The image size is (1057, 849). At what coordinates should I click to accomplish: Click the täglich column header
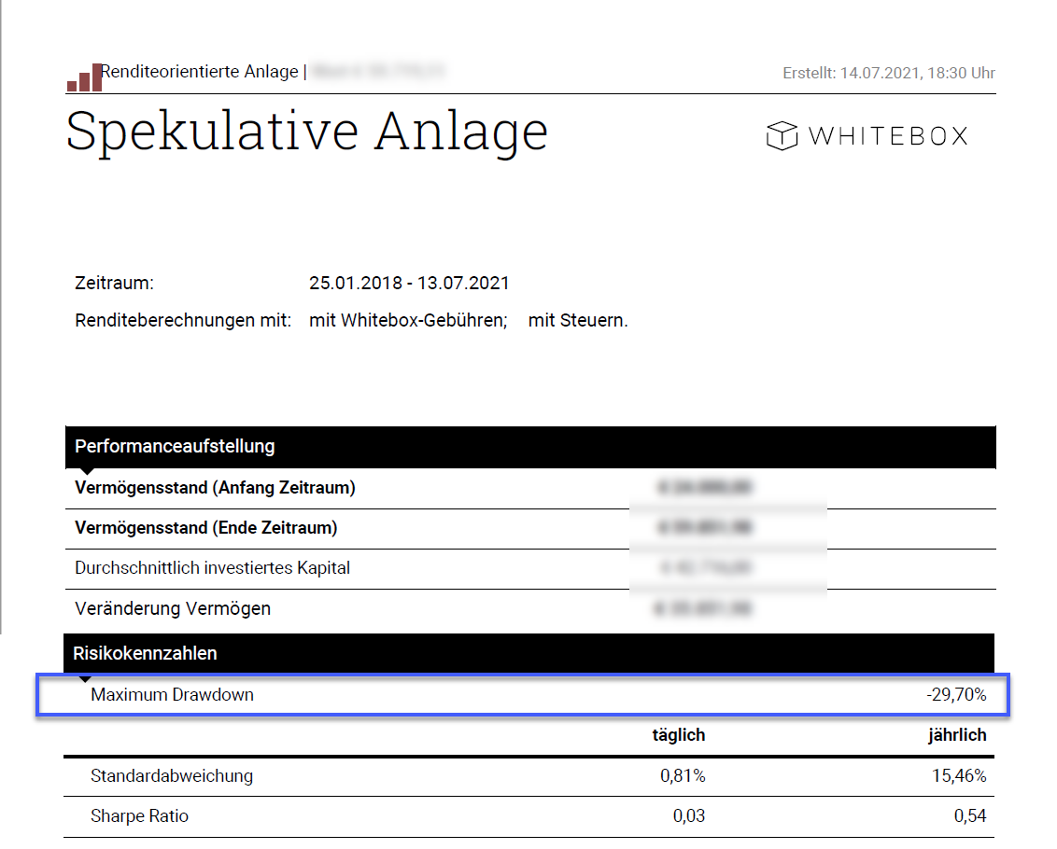coord(678,735)
